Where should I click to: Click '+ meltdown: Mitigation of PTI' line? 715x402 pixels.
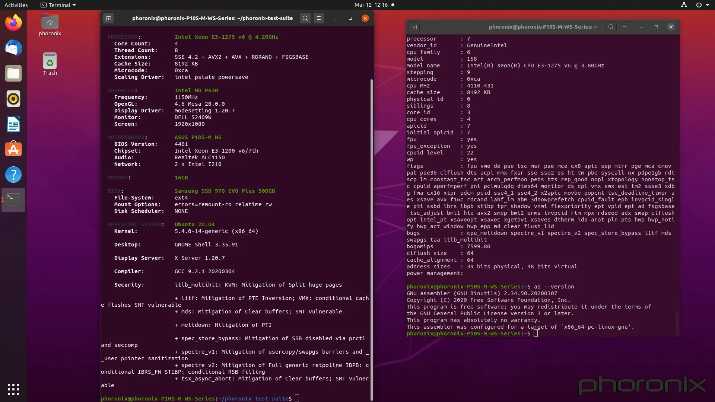pos(223,325)
